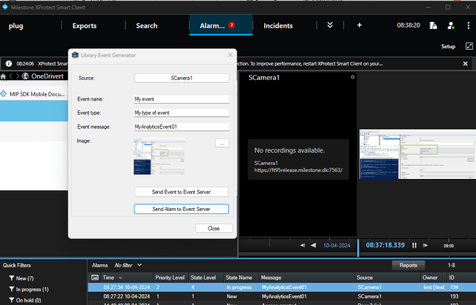The width and height of the screenshot is (476, 305).
Task: Click the Close button in dialog
Action: (x=214, y=229)
